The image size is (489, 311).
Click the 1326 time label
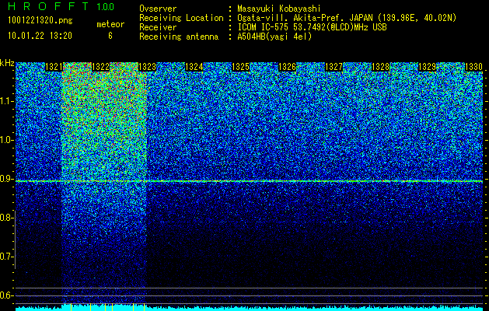coord(287,67)
